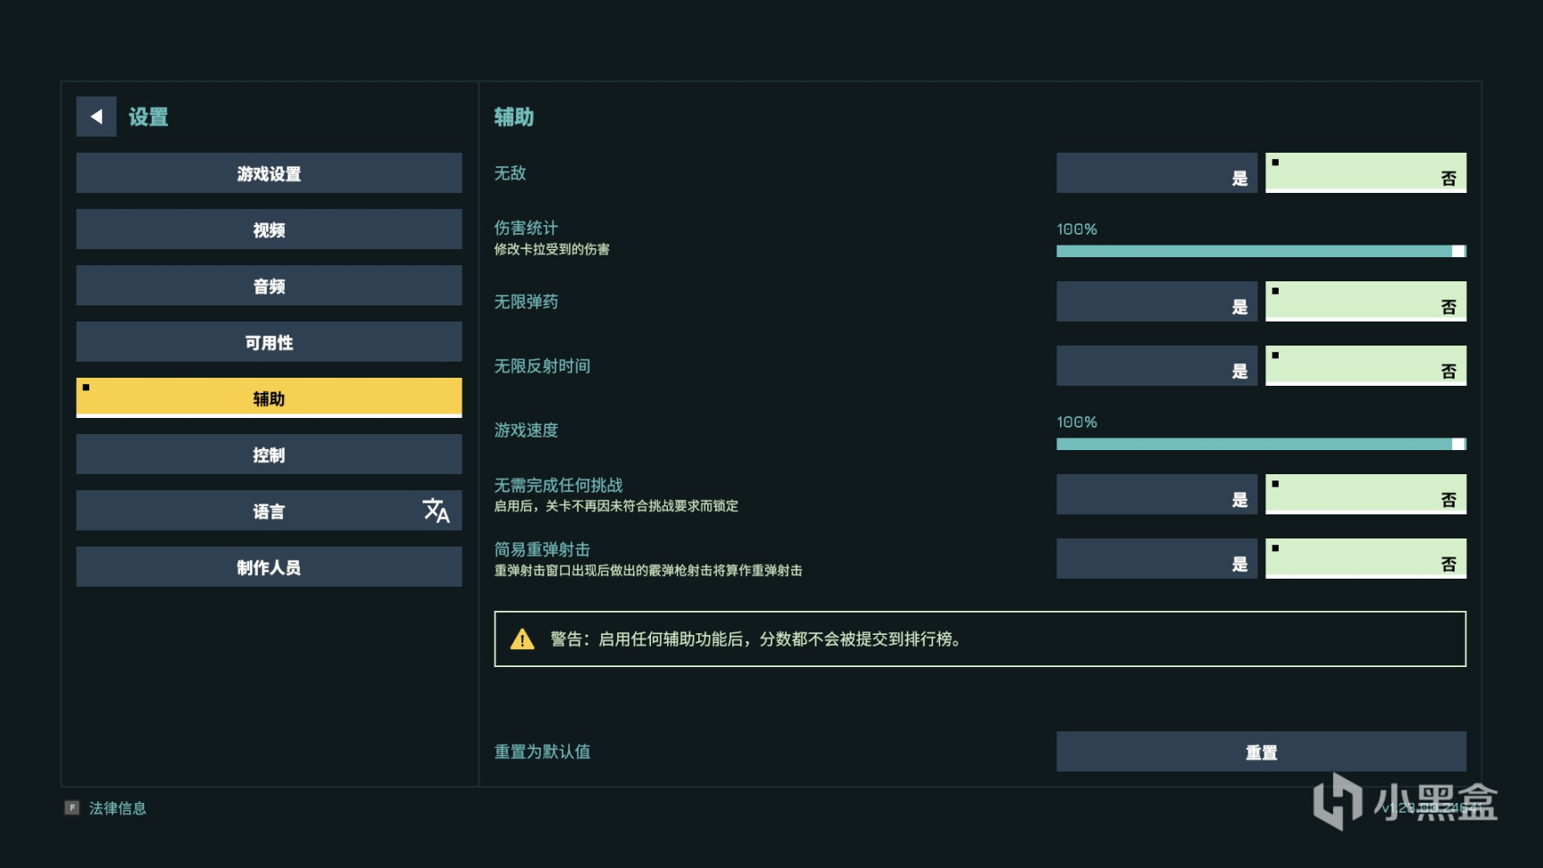The image size is (1543, 868).
Task: Set 无需完成任何挑战 to 否
Action: [1366, 495]
